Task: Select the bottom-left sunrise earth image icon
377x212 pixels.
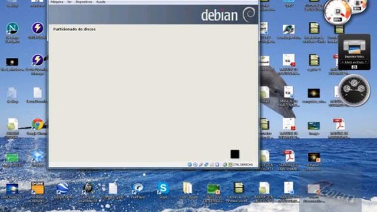Action: click(12, 189)
